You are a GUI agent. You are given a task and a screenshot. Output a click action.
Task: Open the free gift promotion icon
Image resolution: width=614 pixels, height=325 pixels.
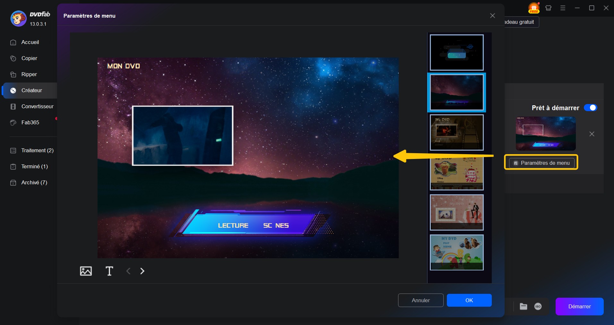pyautogui.click(x=533, y=8)
